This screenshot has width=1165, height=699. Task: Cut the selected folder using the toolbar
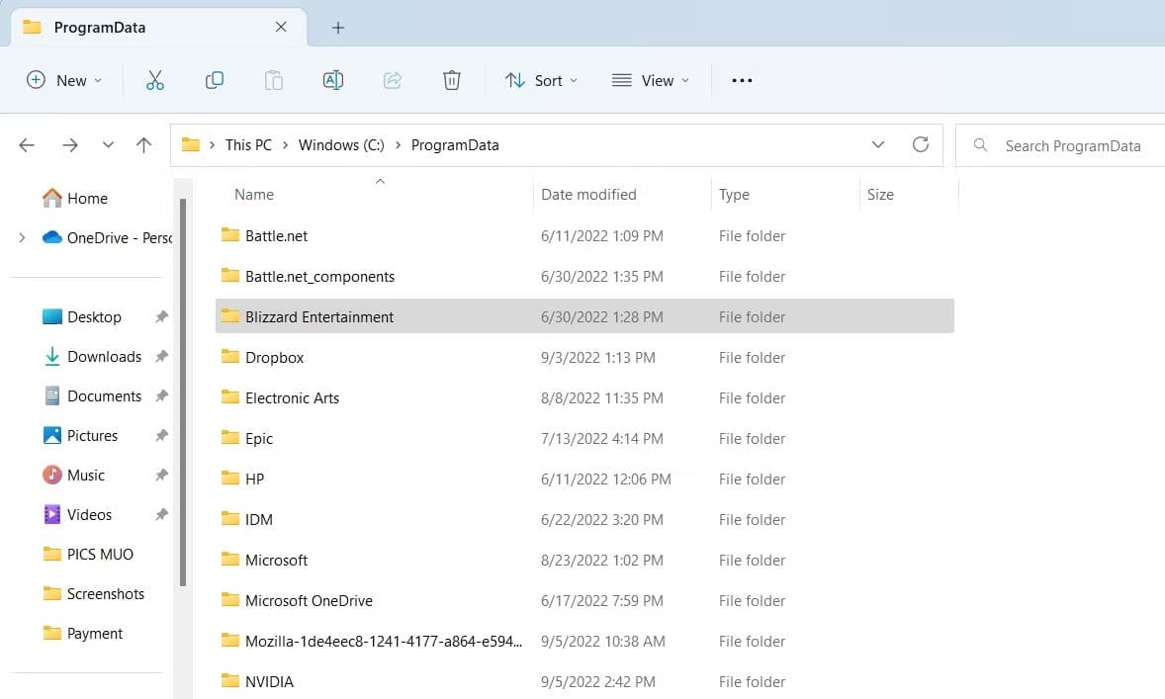click(x=154, y=80)
